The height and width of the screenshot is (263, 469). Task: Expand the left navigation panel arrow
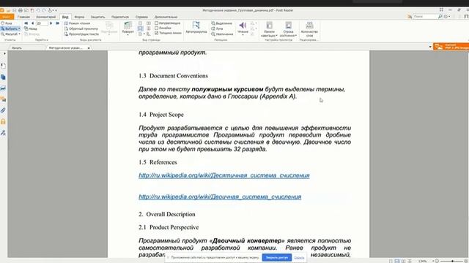pos(4,53)
